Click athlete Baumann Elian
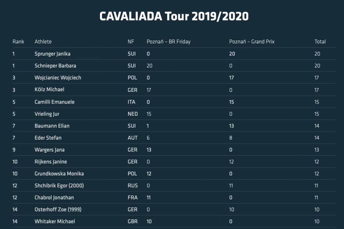 click(x=52, y=126)
